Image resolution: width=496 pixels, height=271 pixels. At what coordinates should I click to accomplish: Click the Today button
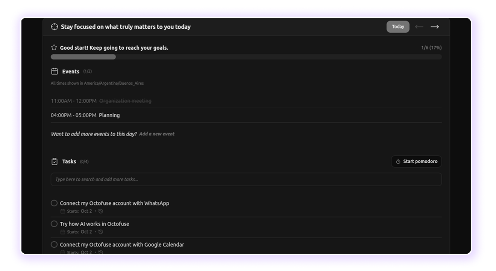(398, 27)
